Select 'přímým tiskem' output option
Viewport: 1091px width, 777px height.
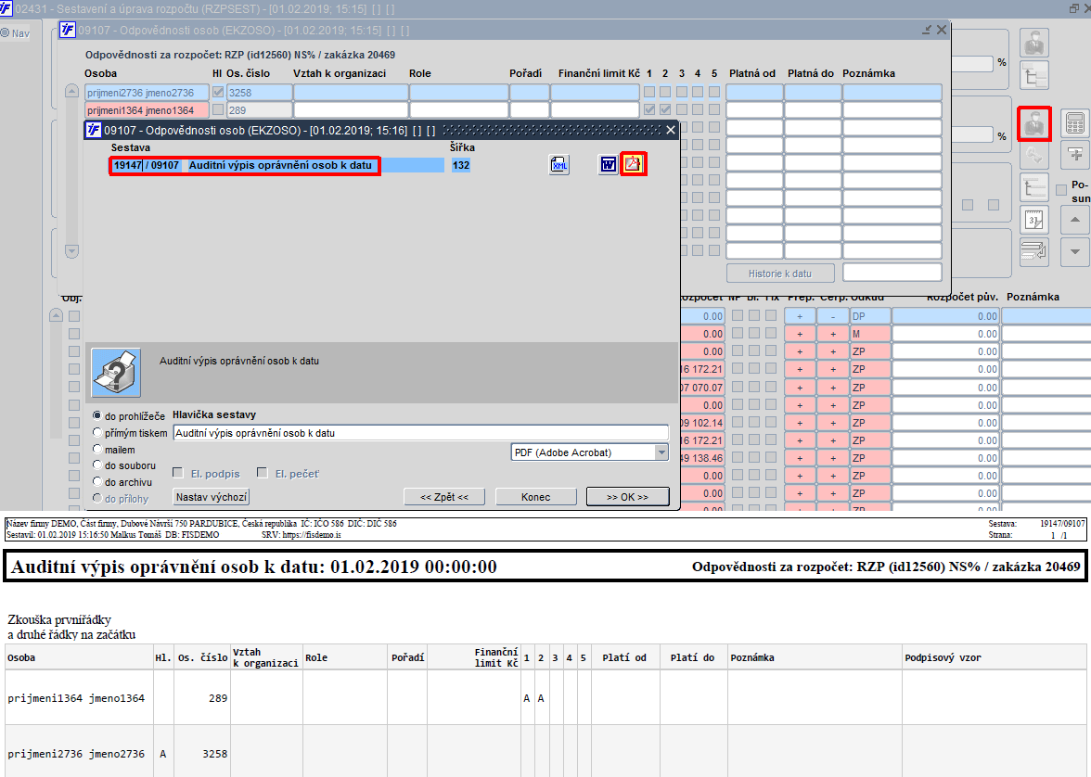click(x=97, y=432)
